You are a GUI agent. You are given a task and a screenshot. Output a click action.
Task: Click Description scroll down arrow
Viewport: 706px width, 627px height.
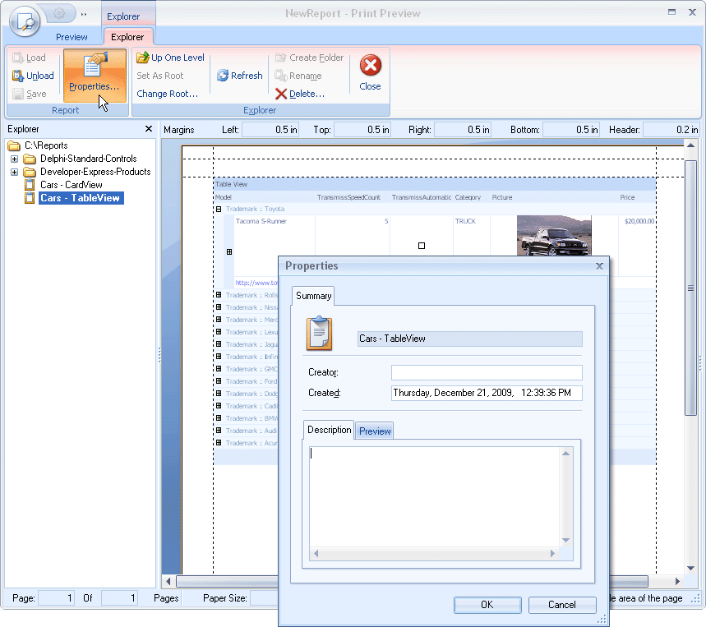coord(566,540)
